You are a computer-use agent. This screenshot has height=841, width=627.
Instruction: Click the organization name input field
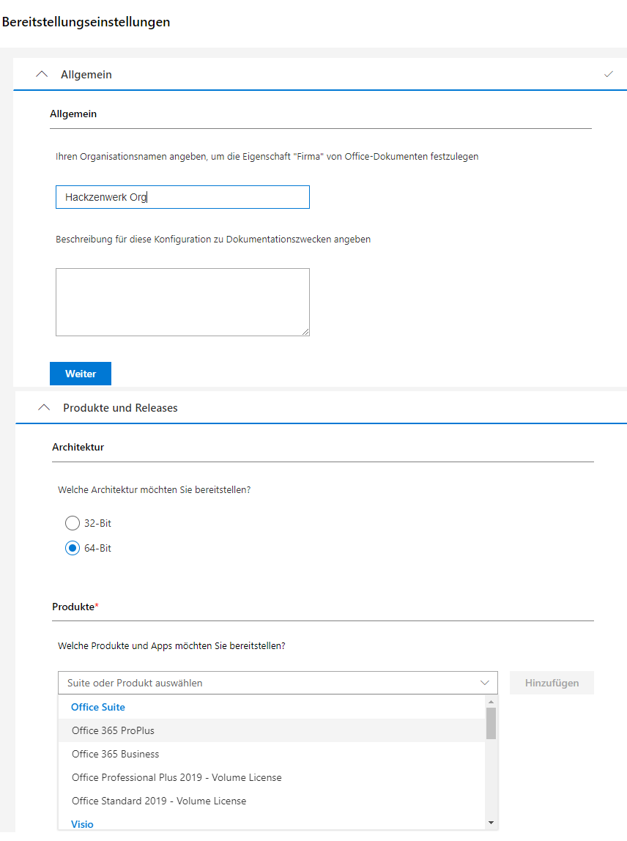(x=182, y=197)
